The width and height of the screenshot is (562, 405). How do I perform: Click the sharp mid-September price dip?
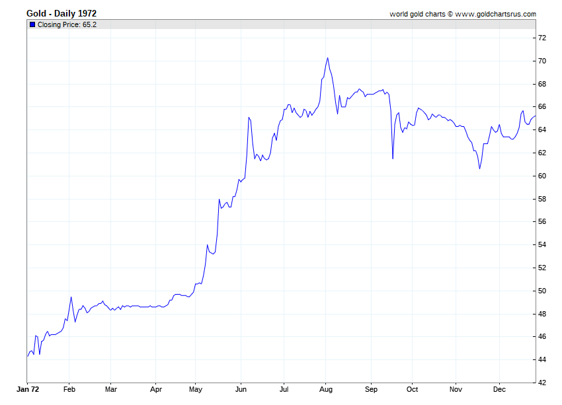(x=393, y=159)
